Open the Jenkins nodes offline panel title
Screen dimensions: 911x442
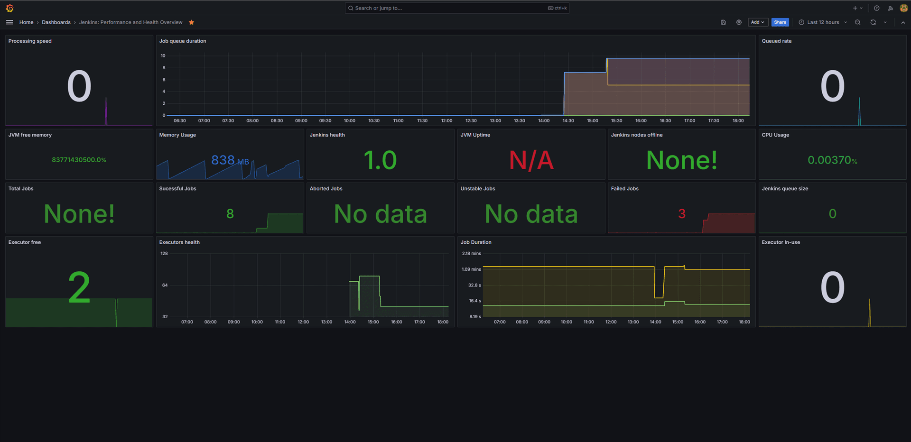pyautogui.click(x=636, y=135)
